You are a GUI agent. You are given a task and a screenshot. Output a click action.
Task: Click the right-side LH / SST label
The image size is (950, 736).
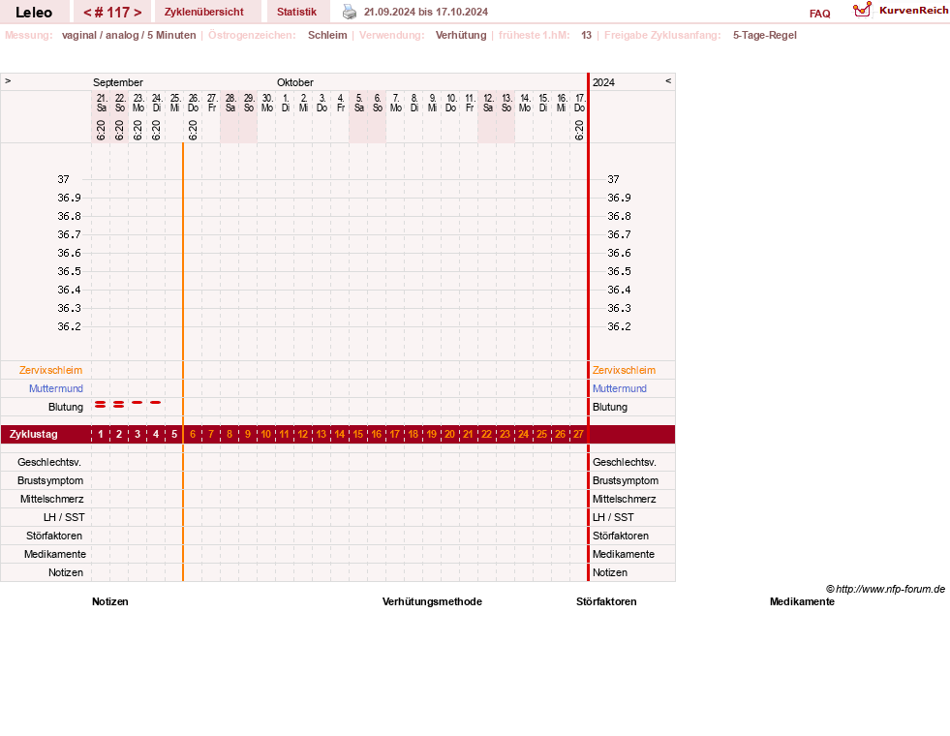613,517
